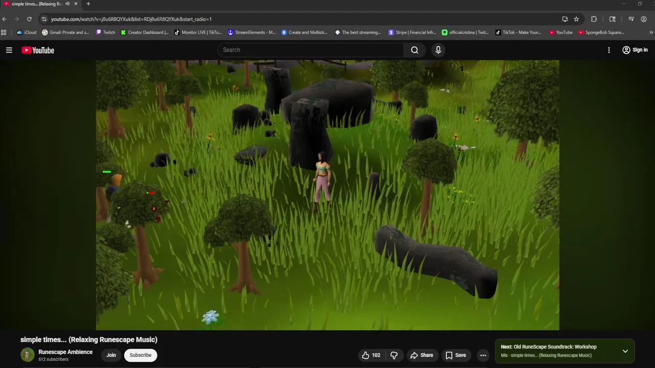Screen dimensions: 655x368
Task: Click Next: Old RuneScape Soundtrack Workshop text
Action: click(549, 347)
